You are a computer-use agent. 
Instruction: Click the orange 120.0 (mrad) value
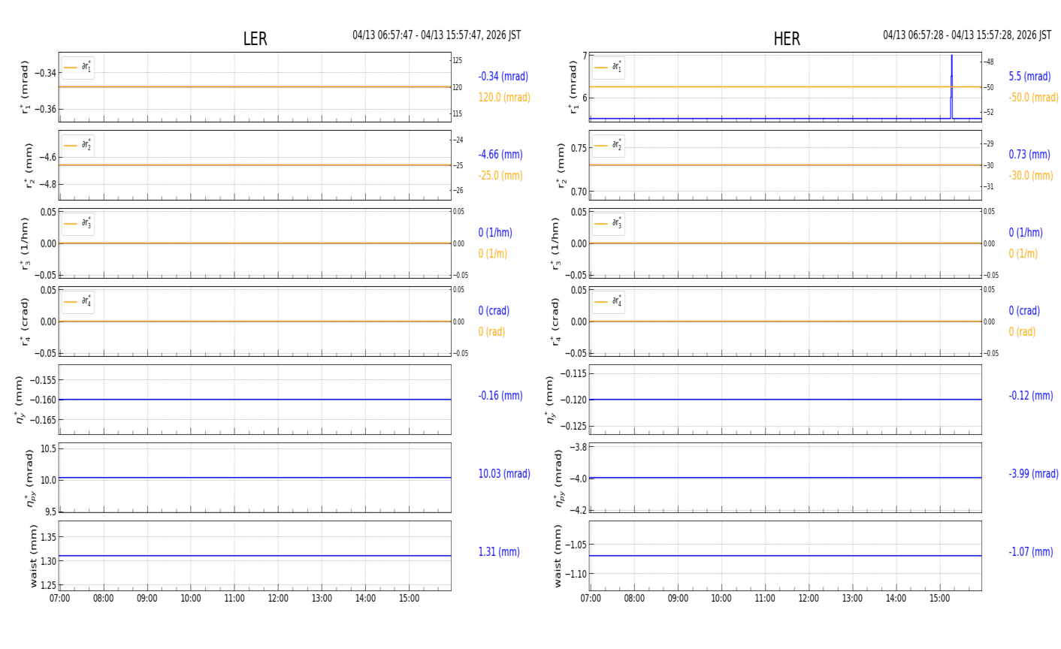[x=504, y=98]
